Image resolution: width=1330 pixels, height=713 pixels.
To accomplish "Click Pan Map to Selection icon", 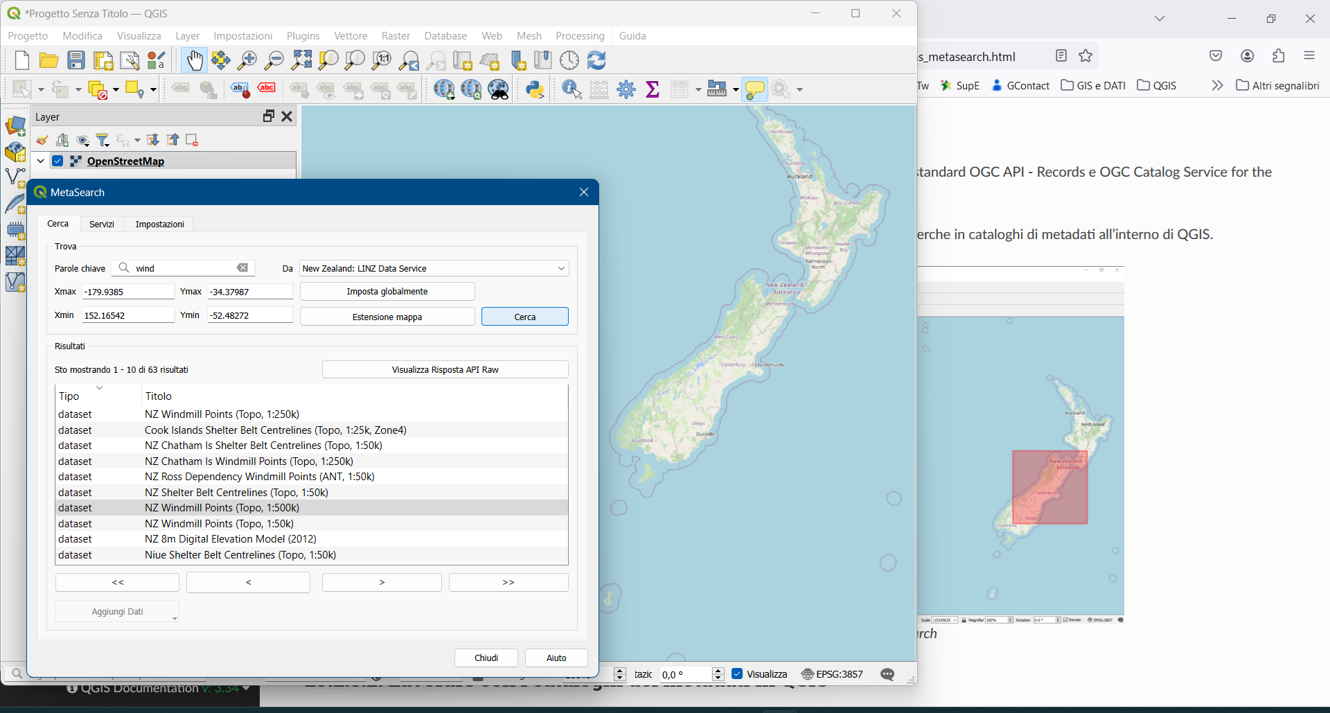I will 221,61.
